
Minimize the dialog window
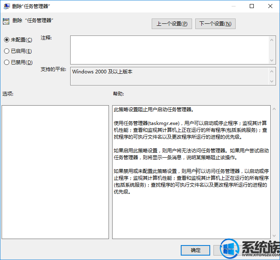click(233, 6)
